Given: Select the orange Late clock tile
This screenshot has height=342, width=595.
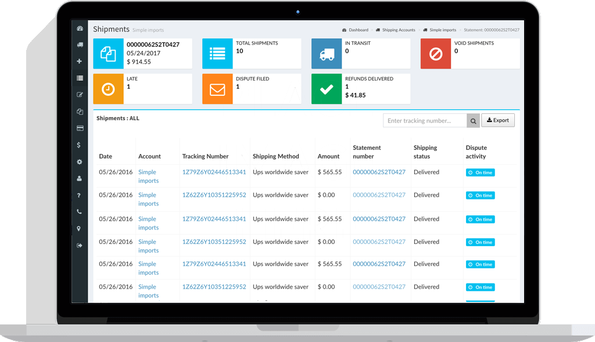Looking at the screenshot, I should pyautogui.click(x=108, y=89).
